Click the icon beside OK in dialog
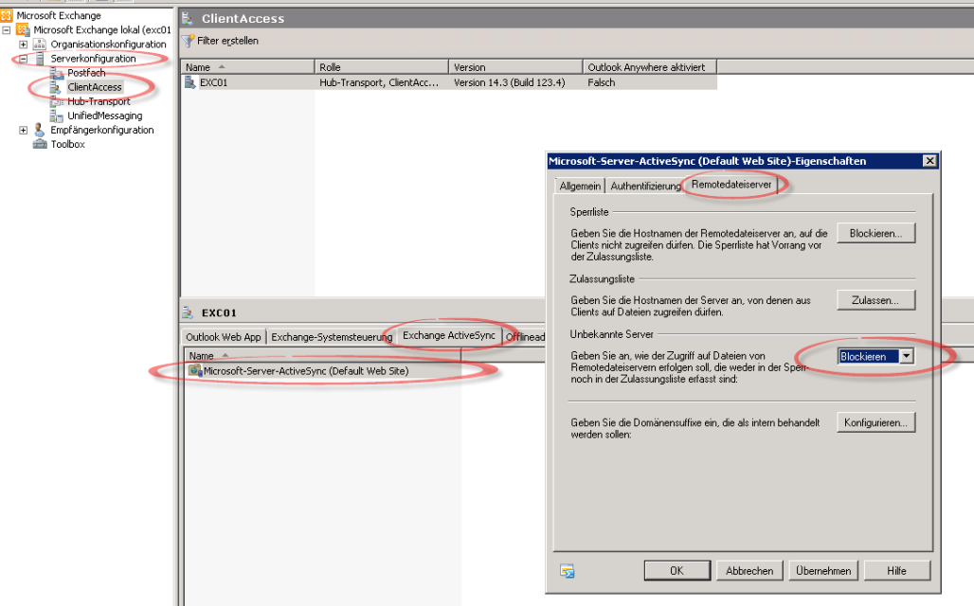Image resolution: width=974 pixels, height=606 pixels. click(568, 571)
